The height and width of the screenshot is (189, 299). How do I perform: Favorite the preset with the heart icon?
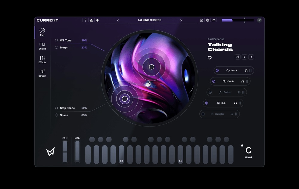click(x=210, y=58)
